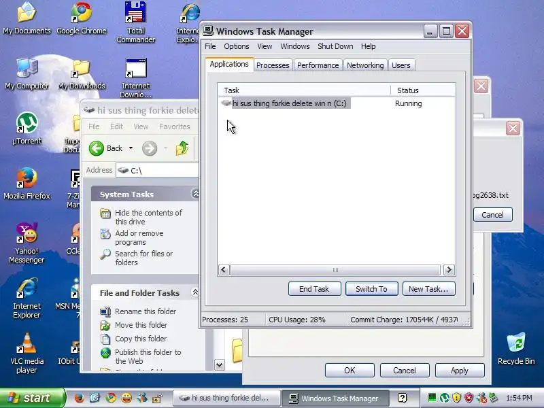Switch to the Performance tab

pyautogui.click(x=318, y=65)
